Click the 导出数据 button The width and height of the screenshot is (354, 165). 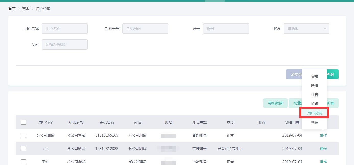pyautogui.click(x=275, y=103)
